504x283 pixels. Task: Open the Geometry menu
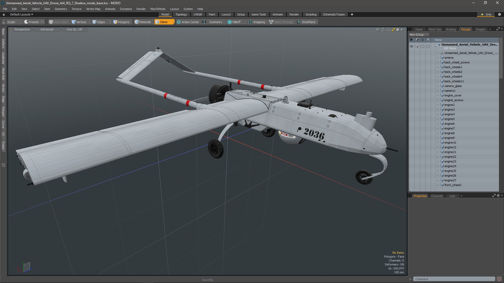point(61,9)
